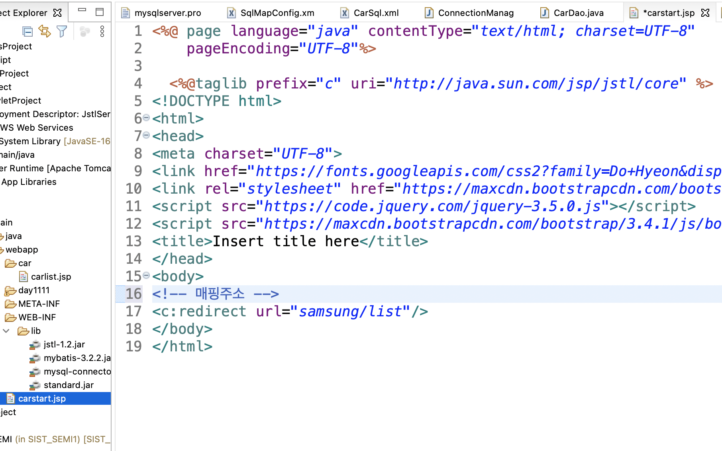
Task: Toggle Link with Editor icon
Action: (x=44, y=31)
